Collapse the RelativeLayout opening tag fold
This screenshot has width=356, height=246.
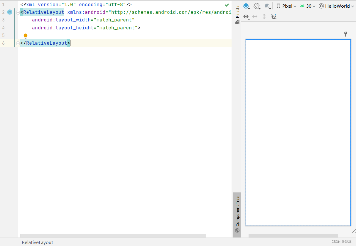point(18,13)
